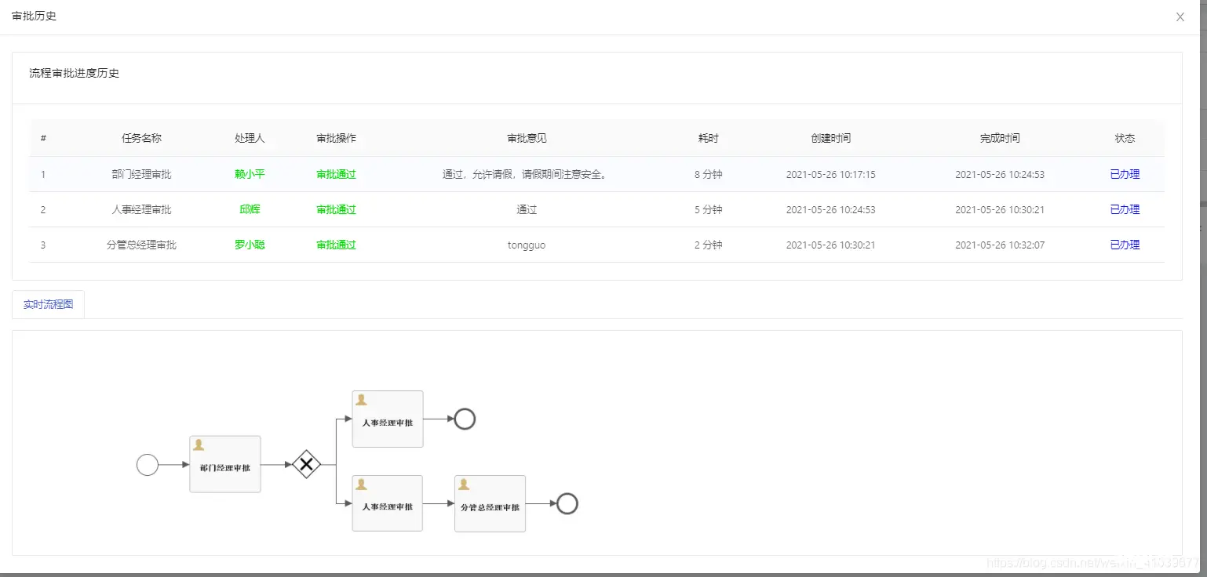Click the 8 分钟 duration cell
Viewport: 1207px width, 577px height.
pyautogui.click(x=708, y=174)
